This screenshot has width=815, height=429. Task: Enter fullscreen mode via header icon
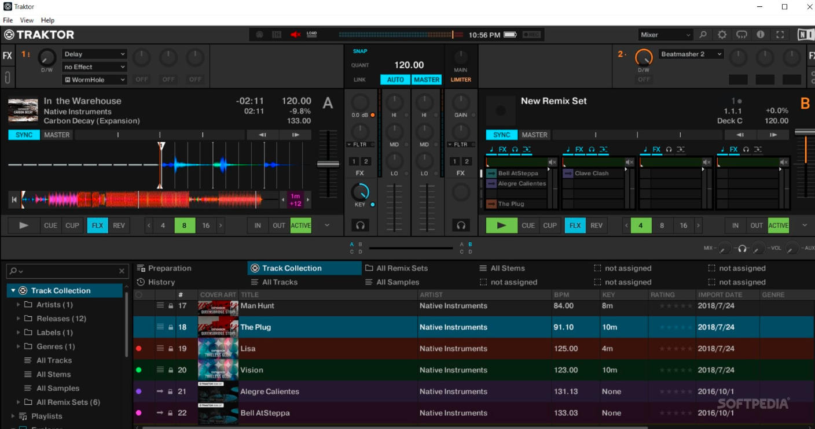[x=780, y=35]
